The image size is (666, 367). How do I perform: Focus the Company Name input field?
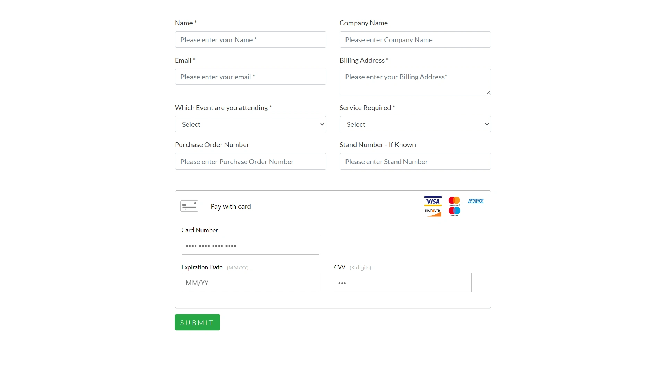[415, 39]
